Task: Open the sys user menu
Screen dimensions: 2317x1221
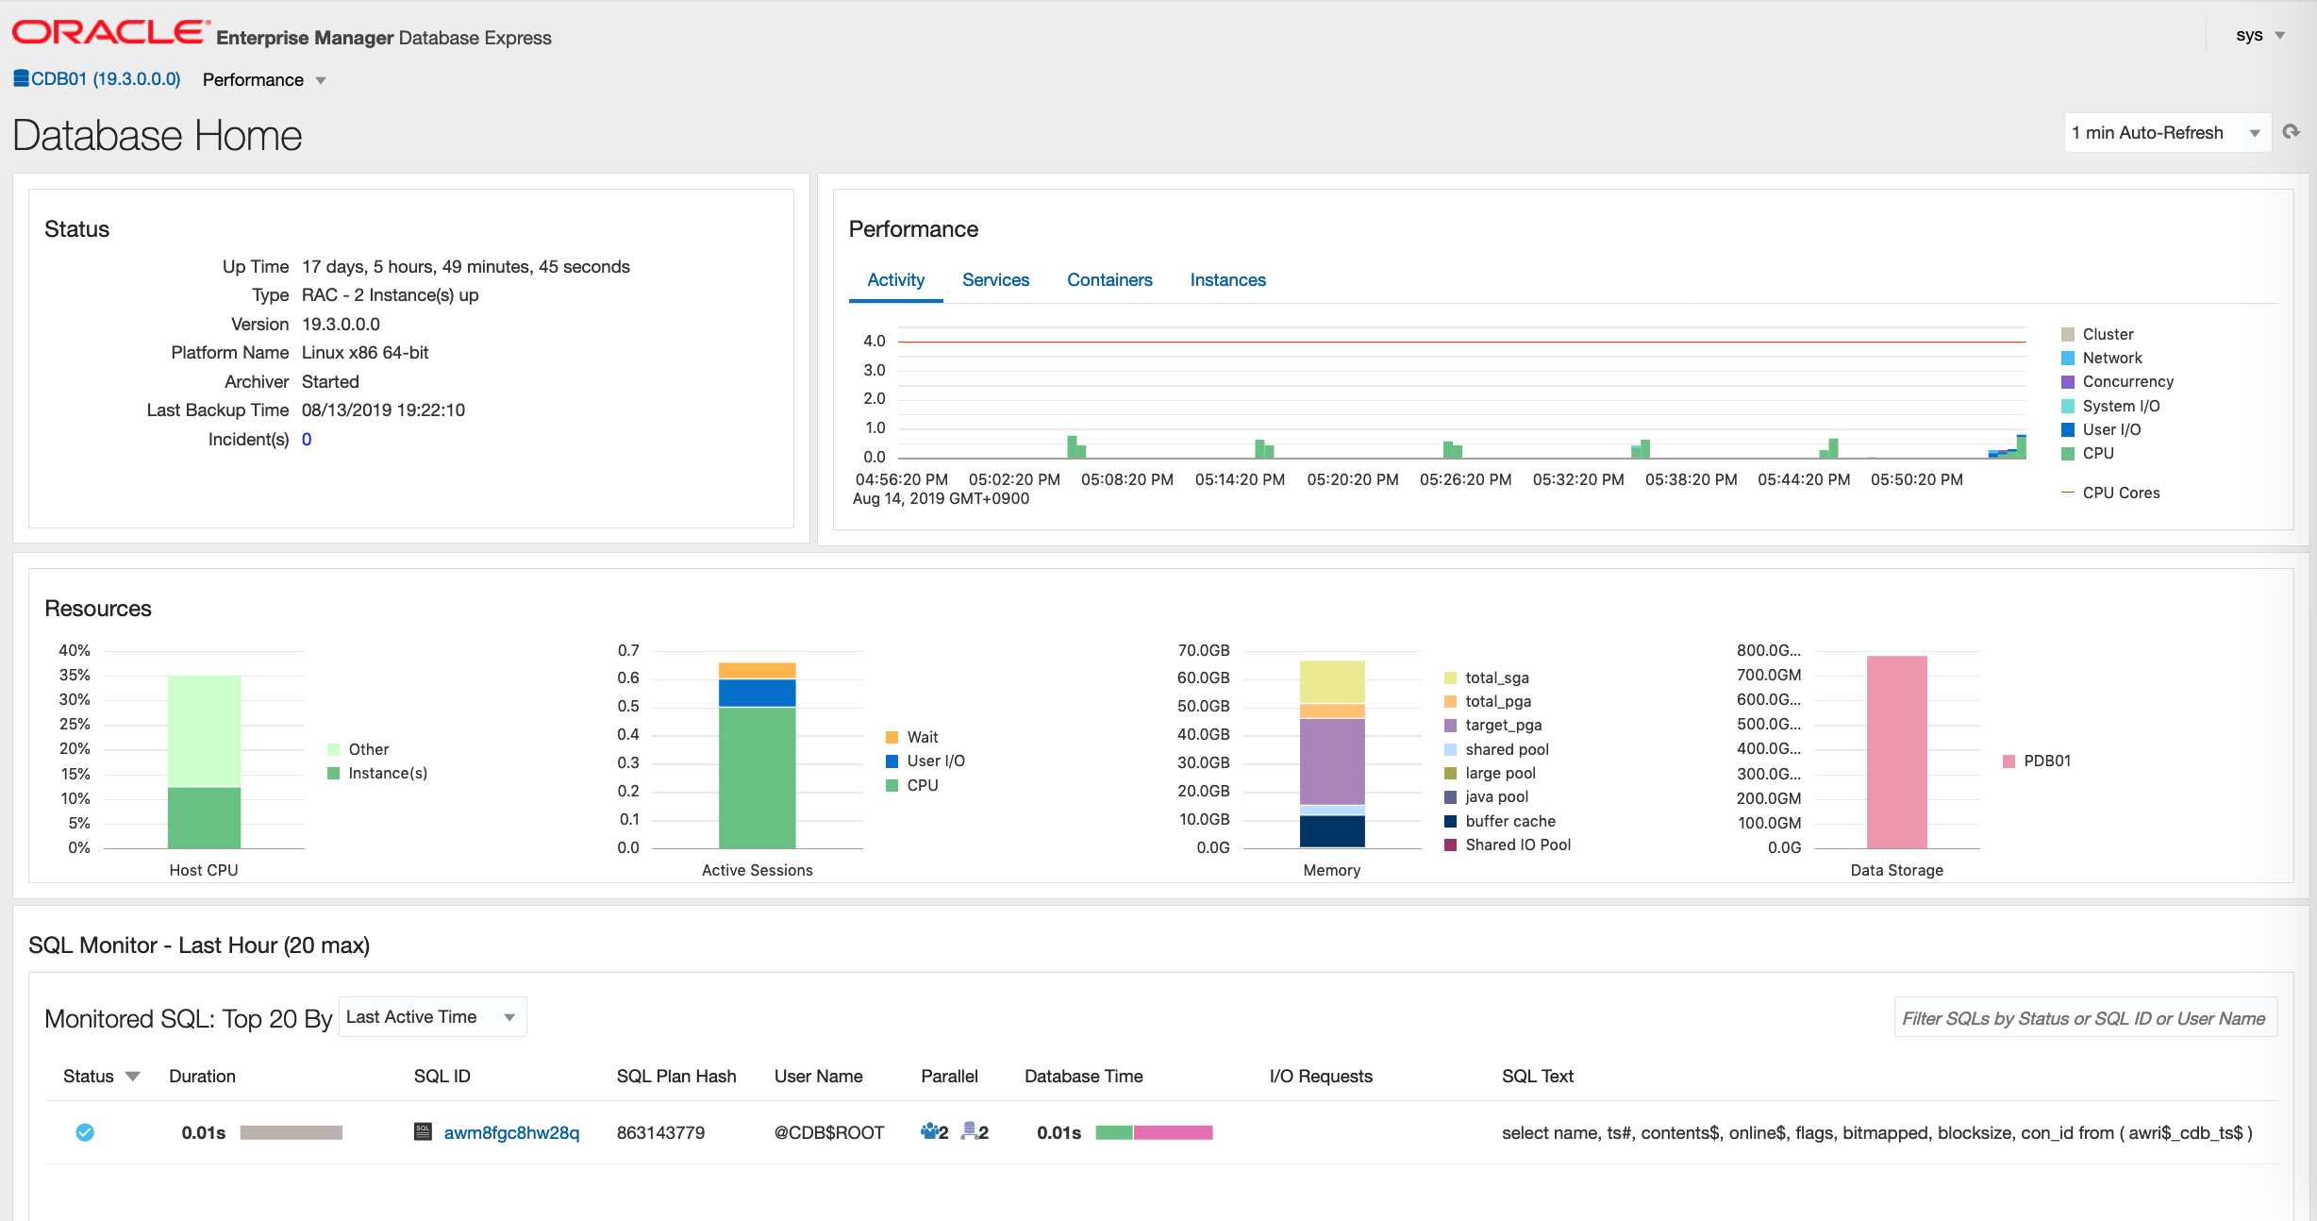Action: point(2260,36)
